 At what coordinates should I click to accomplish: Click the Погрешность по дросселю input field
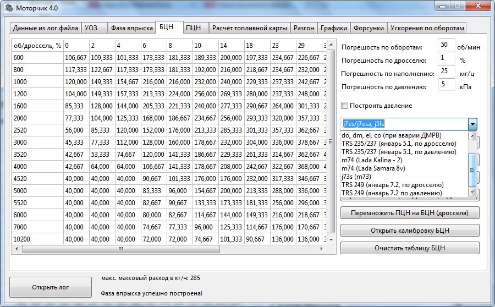[447, 58]
